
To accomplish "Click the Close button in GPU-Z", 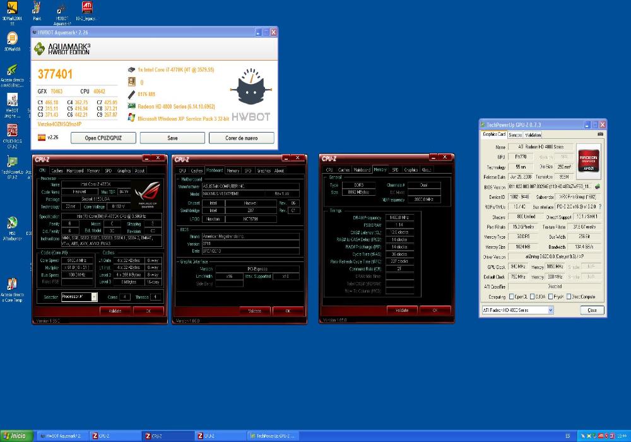I will click(x=593, y=310).
